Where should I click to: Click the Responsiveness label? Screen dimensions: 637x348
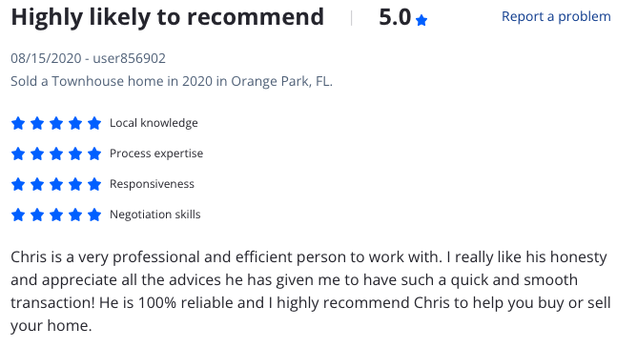point(152,184)
